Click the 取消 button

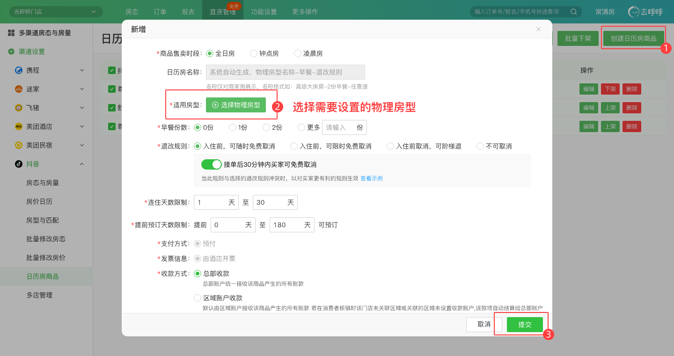[x=484, y=325]
